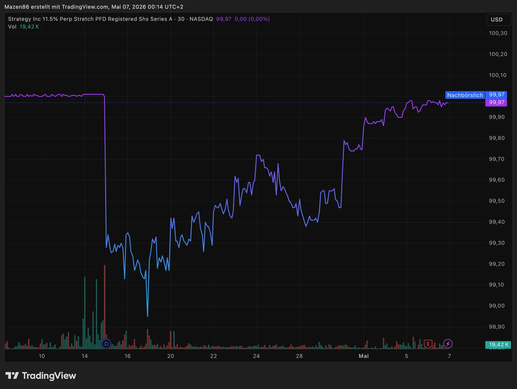
Task: Click the purple 99,97 price tag
Action: pyautogui.click(x=496, y=102)
